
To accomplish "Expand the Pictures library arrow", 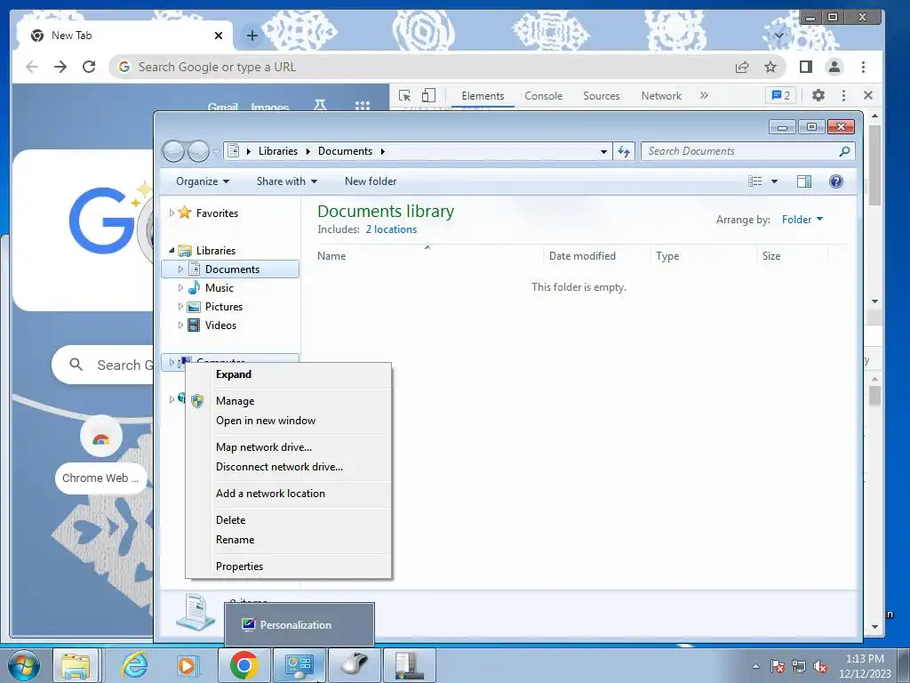I will coord(180,307).
